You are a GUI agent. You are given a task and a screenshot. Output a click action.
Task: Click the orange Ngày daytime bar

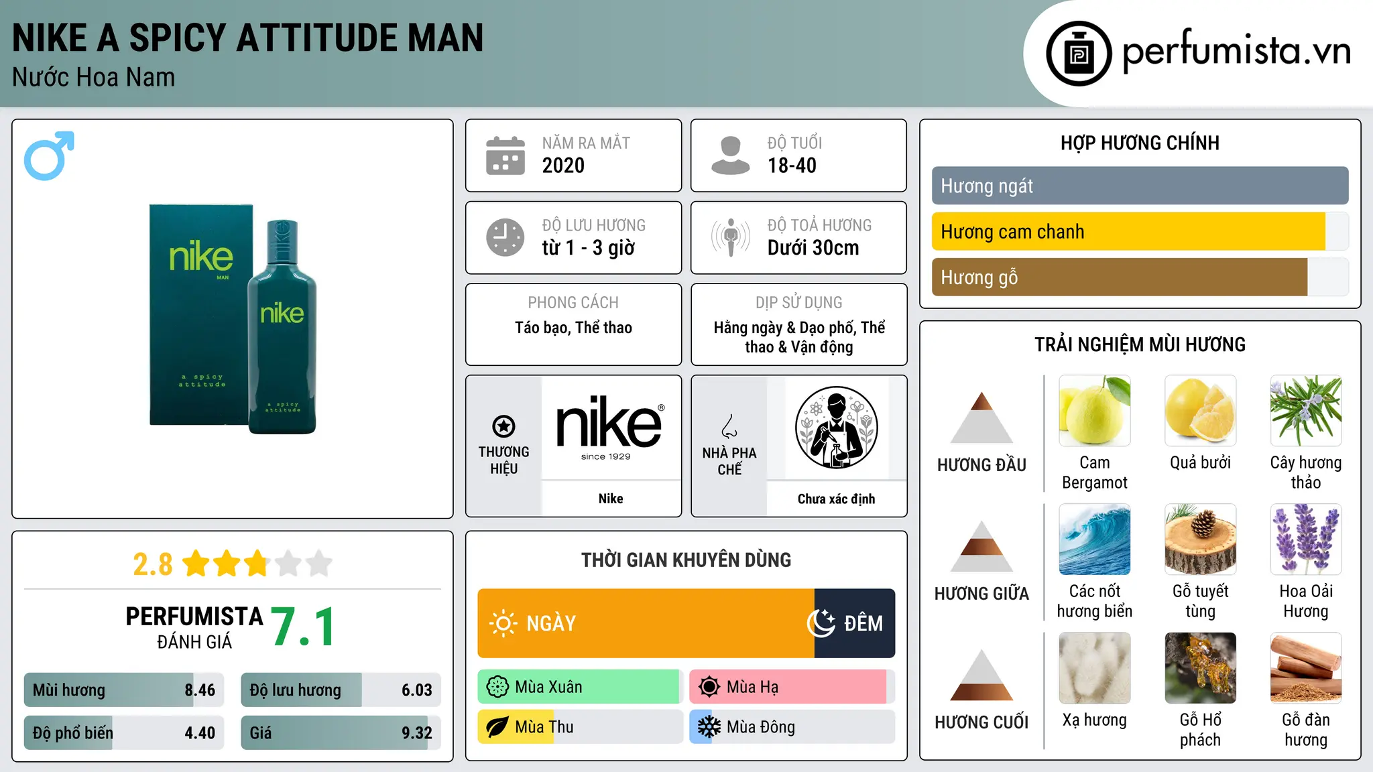(646, 623)
